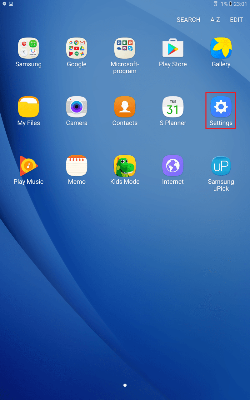250x400 pixels.
Task: Open the Google apps folder
Action: click(77, 48)
